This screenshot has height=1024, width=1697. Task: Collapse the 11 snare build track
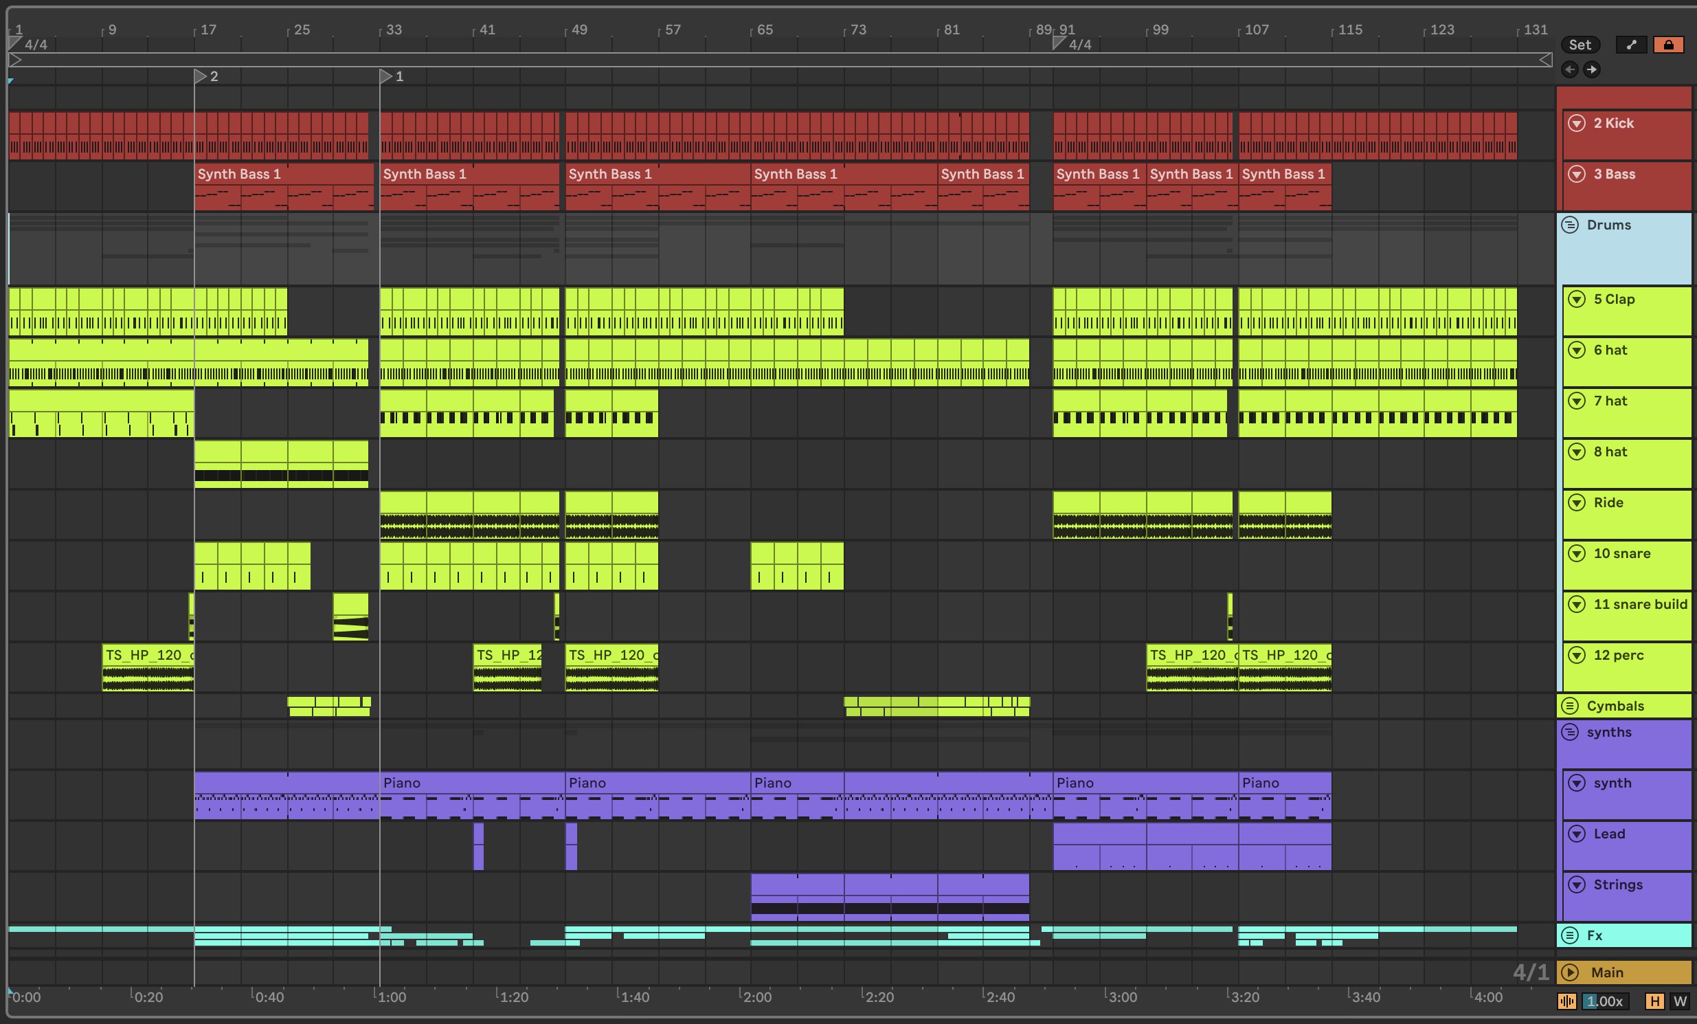[1577, 604]
